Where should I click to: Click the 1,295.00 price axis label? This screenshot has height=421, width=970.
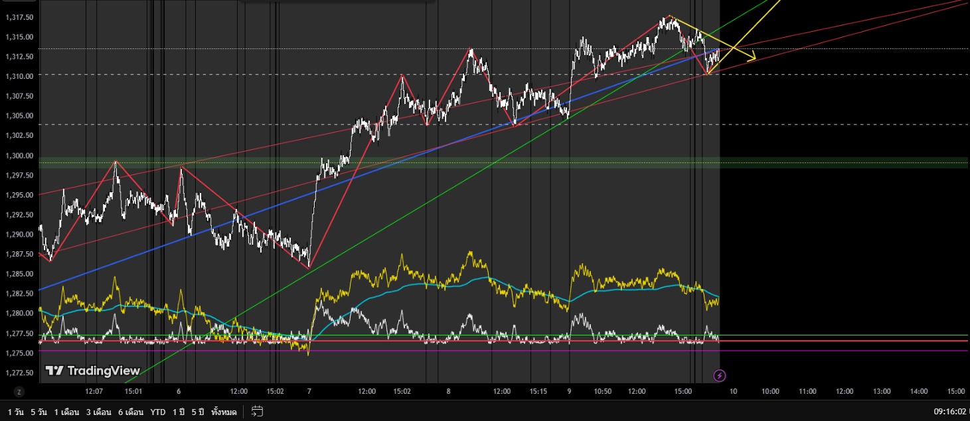(x=19, y=195)
